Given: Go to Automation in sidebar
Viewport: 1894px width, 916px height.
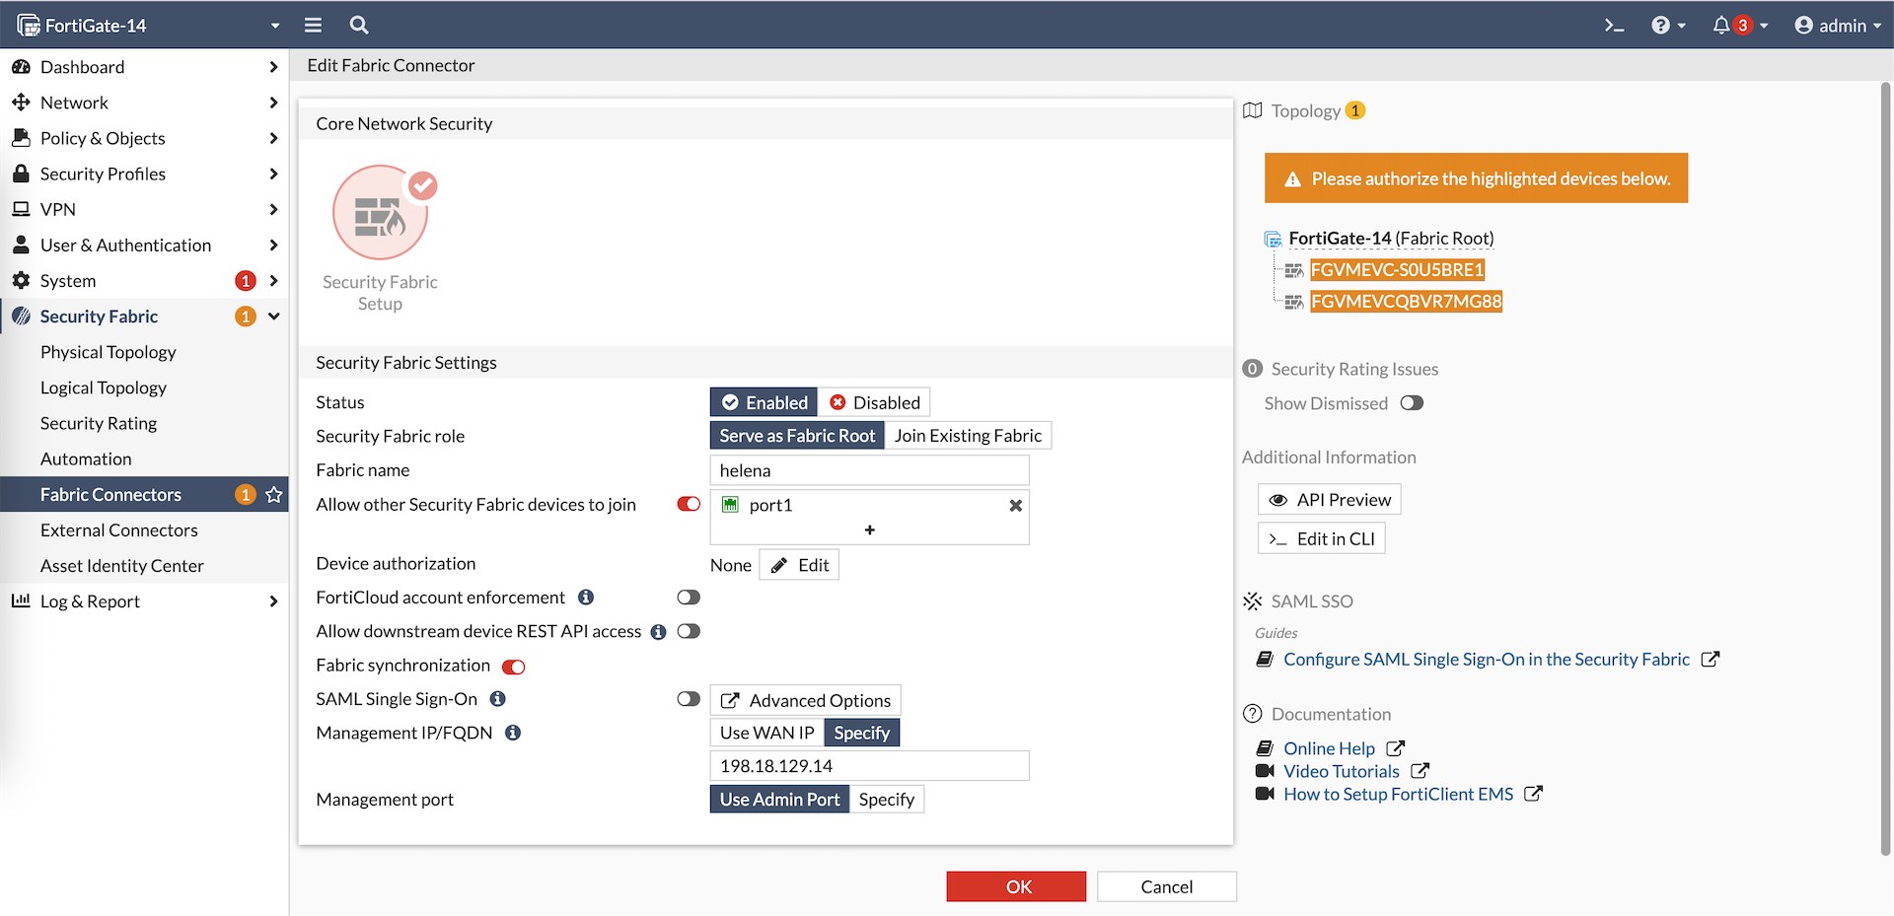Looking at the screenshot, I should [x=86, y=459].
